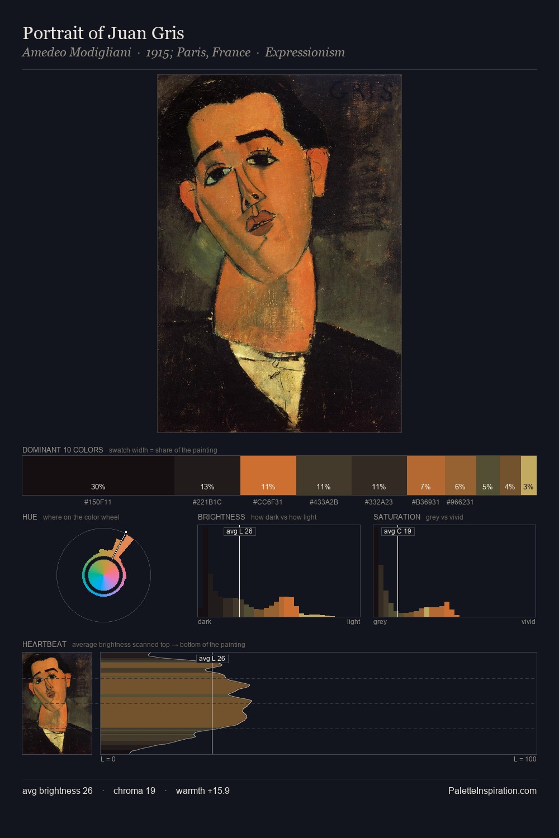The height and width of the screenshot is (838, 559).
Task: Click the SATURATION section heading
Action: pos(397,517)
